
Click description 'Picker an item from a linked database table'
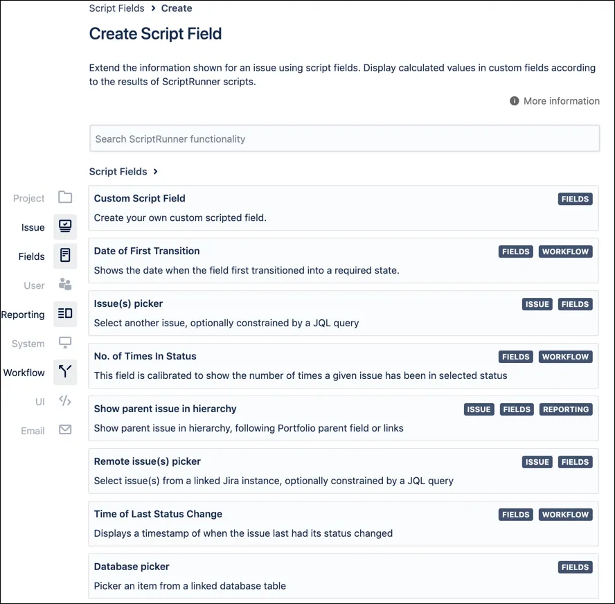coord(190,585)
